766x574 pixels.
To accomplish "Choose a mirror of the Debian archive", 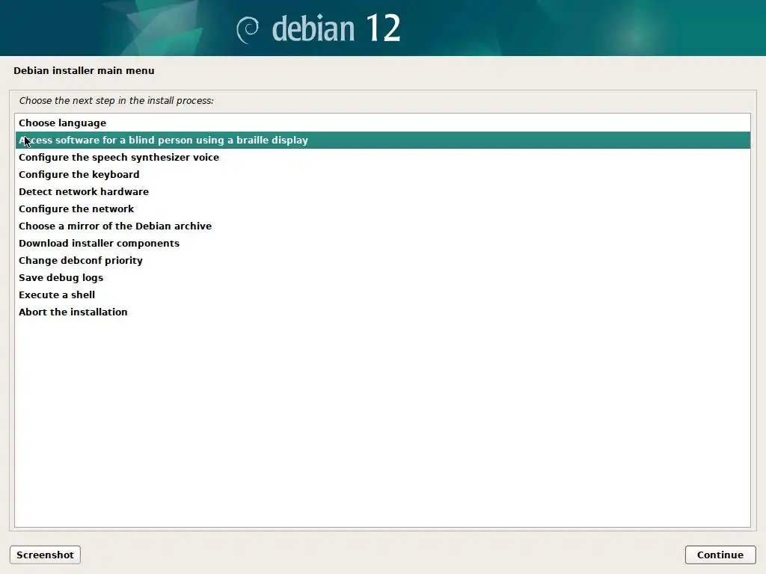I will click(x=382, y=226).
